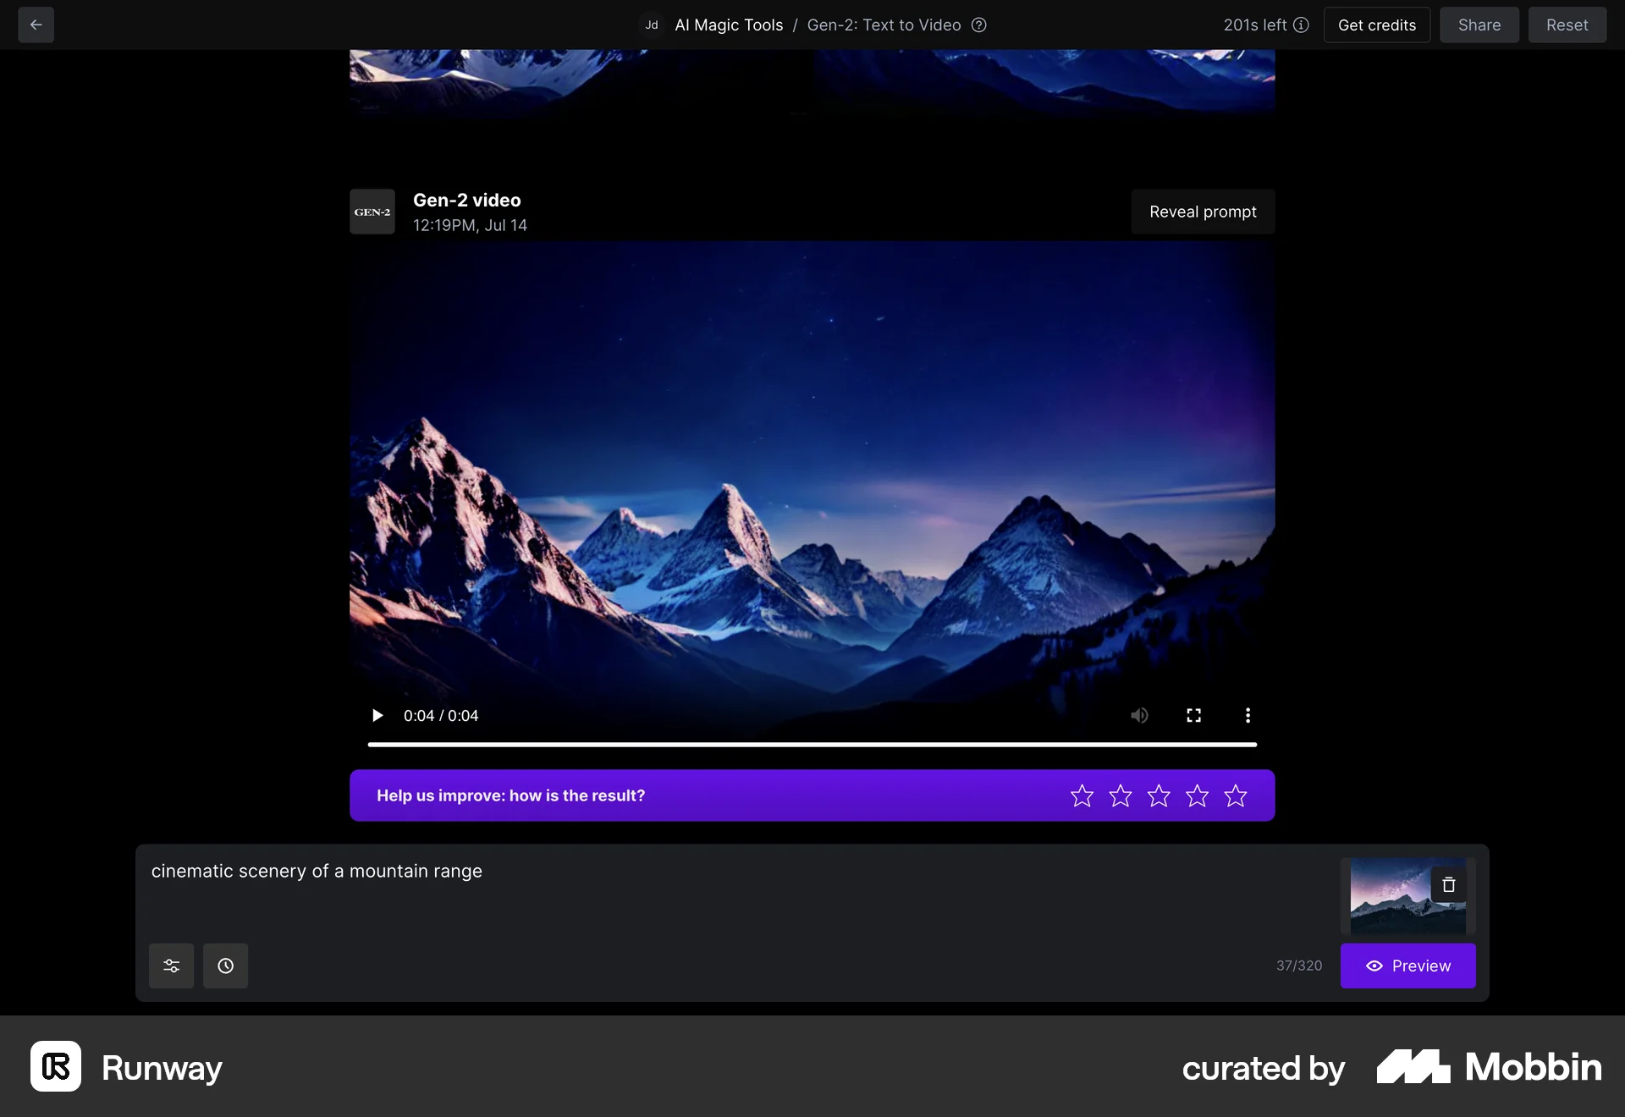
Task: Click the Gen-2: Text to Video breadcrumb
Action: pyautogui.click(x=884, y=25)
